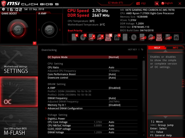
Task: Select the CLDO_VDDP voltage Auto field
Action: tap(92, 129)
